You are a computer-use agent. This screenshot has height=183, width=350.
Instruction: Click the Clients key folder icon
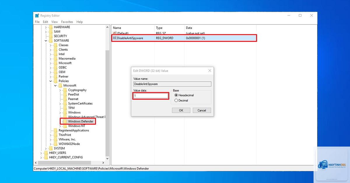click(x=55, y=50)
